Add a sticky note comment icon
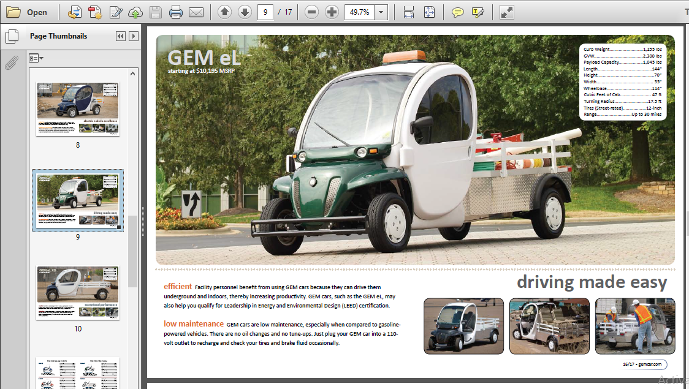Image resolution: width=689 pixels, height=389 pixels. pyautogui.click(x=457, y=12)
